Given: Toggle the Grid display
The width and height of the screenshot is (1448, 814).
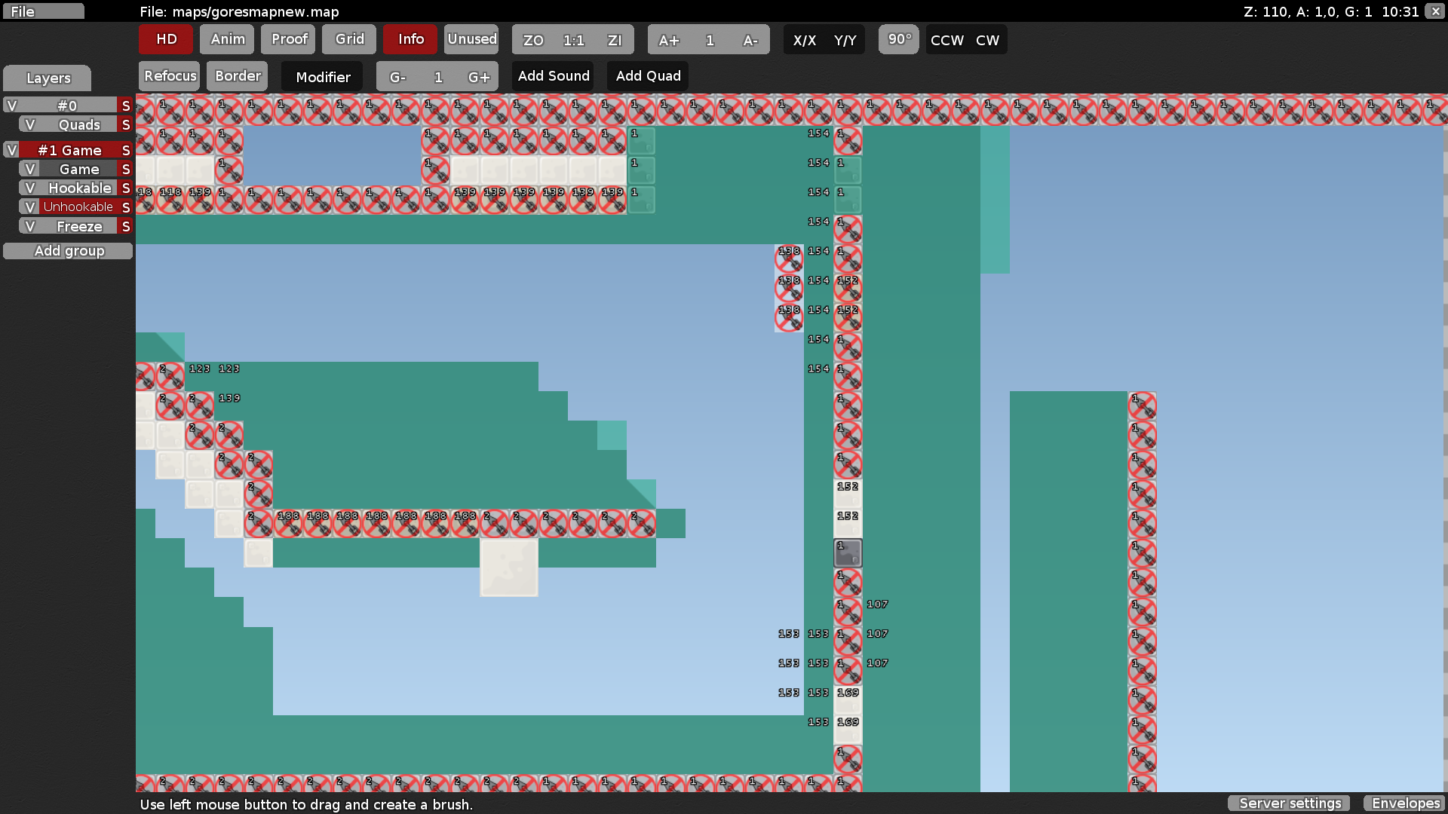Looking at the screenshot, I should [x=349, y=39].
